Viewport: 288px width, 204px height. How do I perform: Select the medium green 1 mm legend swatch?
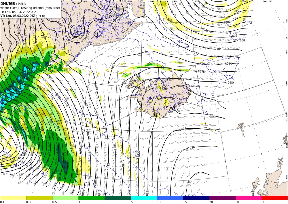click(x=92, y=198)
